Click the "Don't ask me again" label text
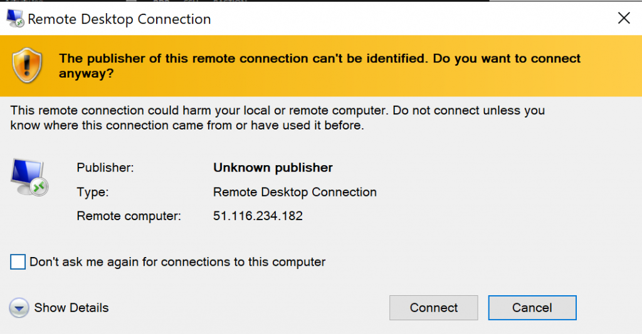642x334 pixels. (177, 262)
